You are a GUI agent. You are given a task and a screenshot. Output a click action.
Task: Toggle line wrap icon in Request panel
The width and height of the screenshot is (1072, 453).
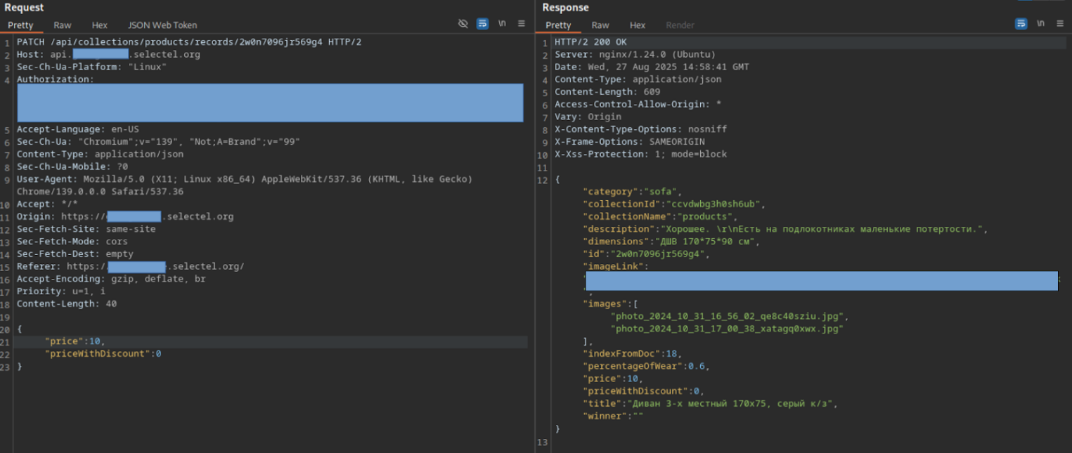click(482, 24)
